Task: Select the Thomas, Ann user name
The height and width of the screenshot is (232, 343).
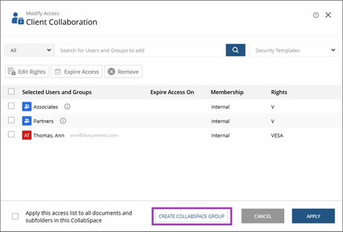Action: tap(49, 136)
